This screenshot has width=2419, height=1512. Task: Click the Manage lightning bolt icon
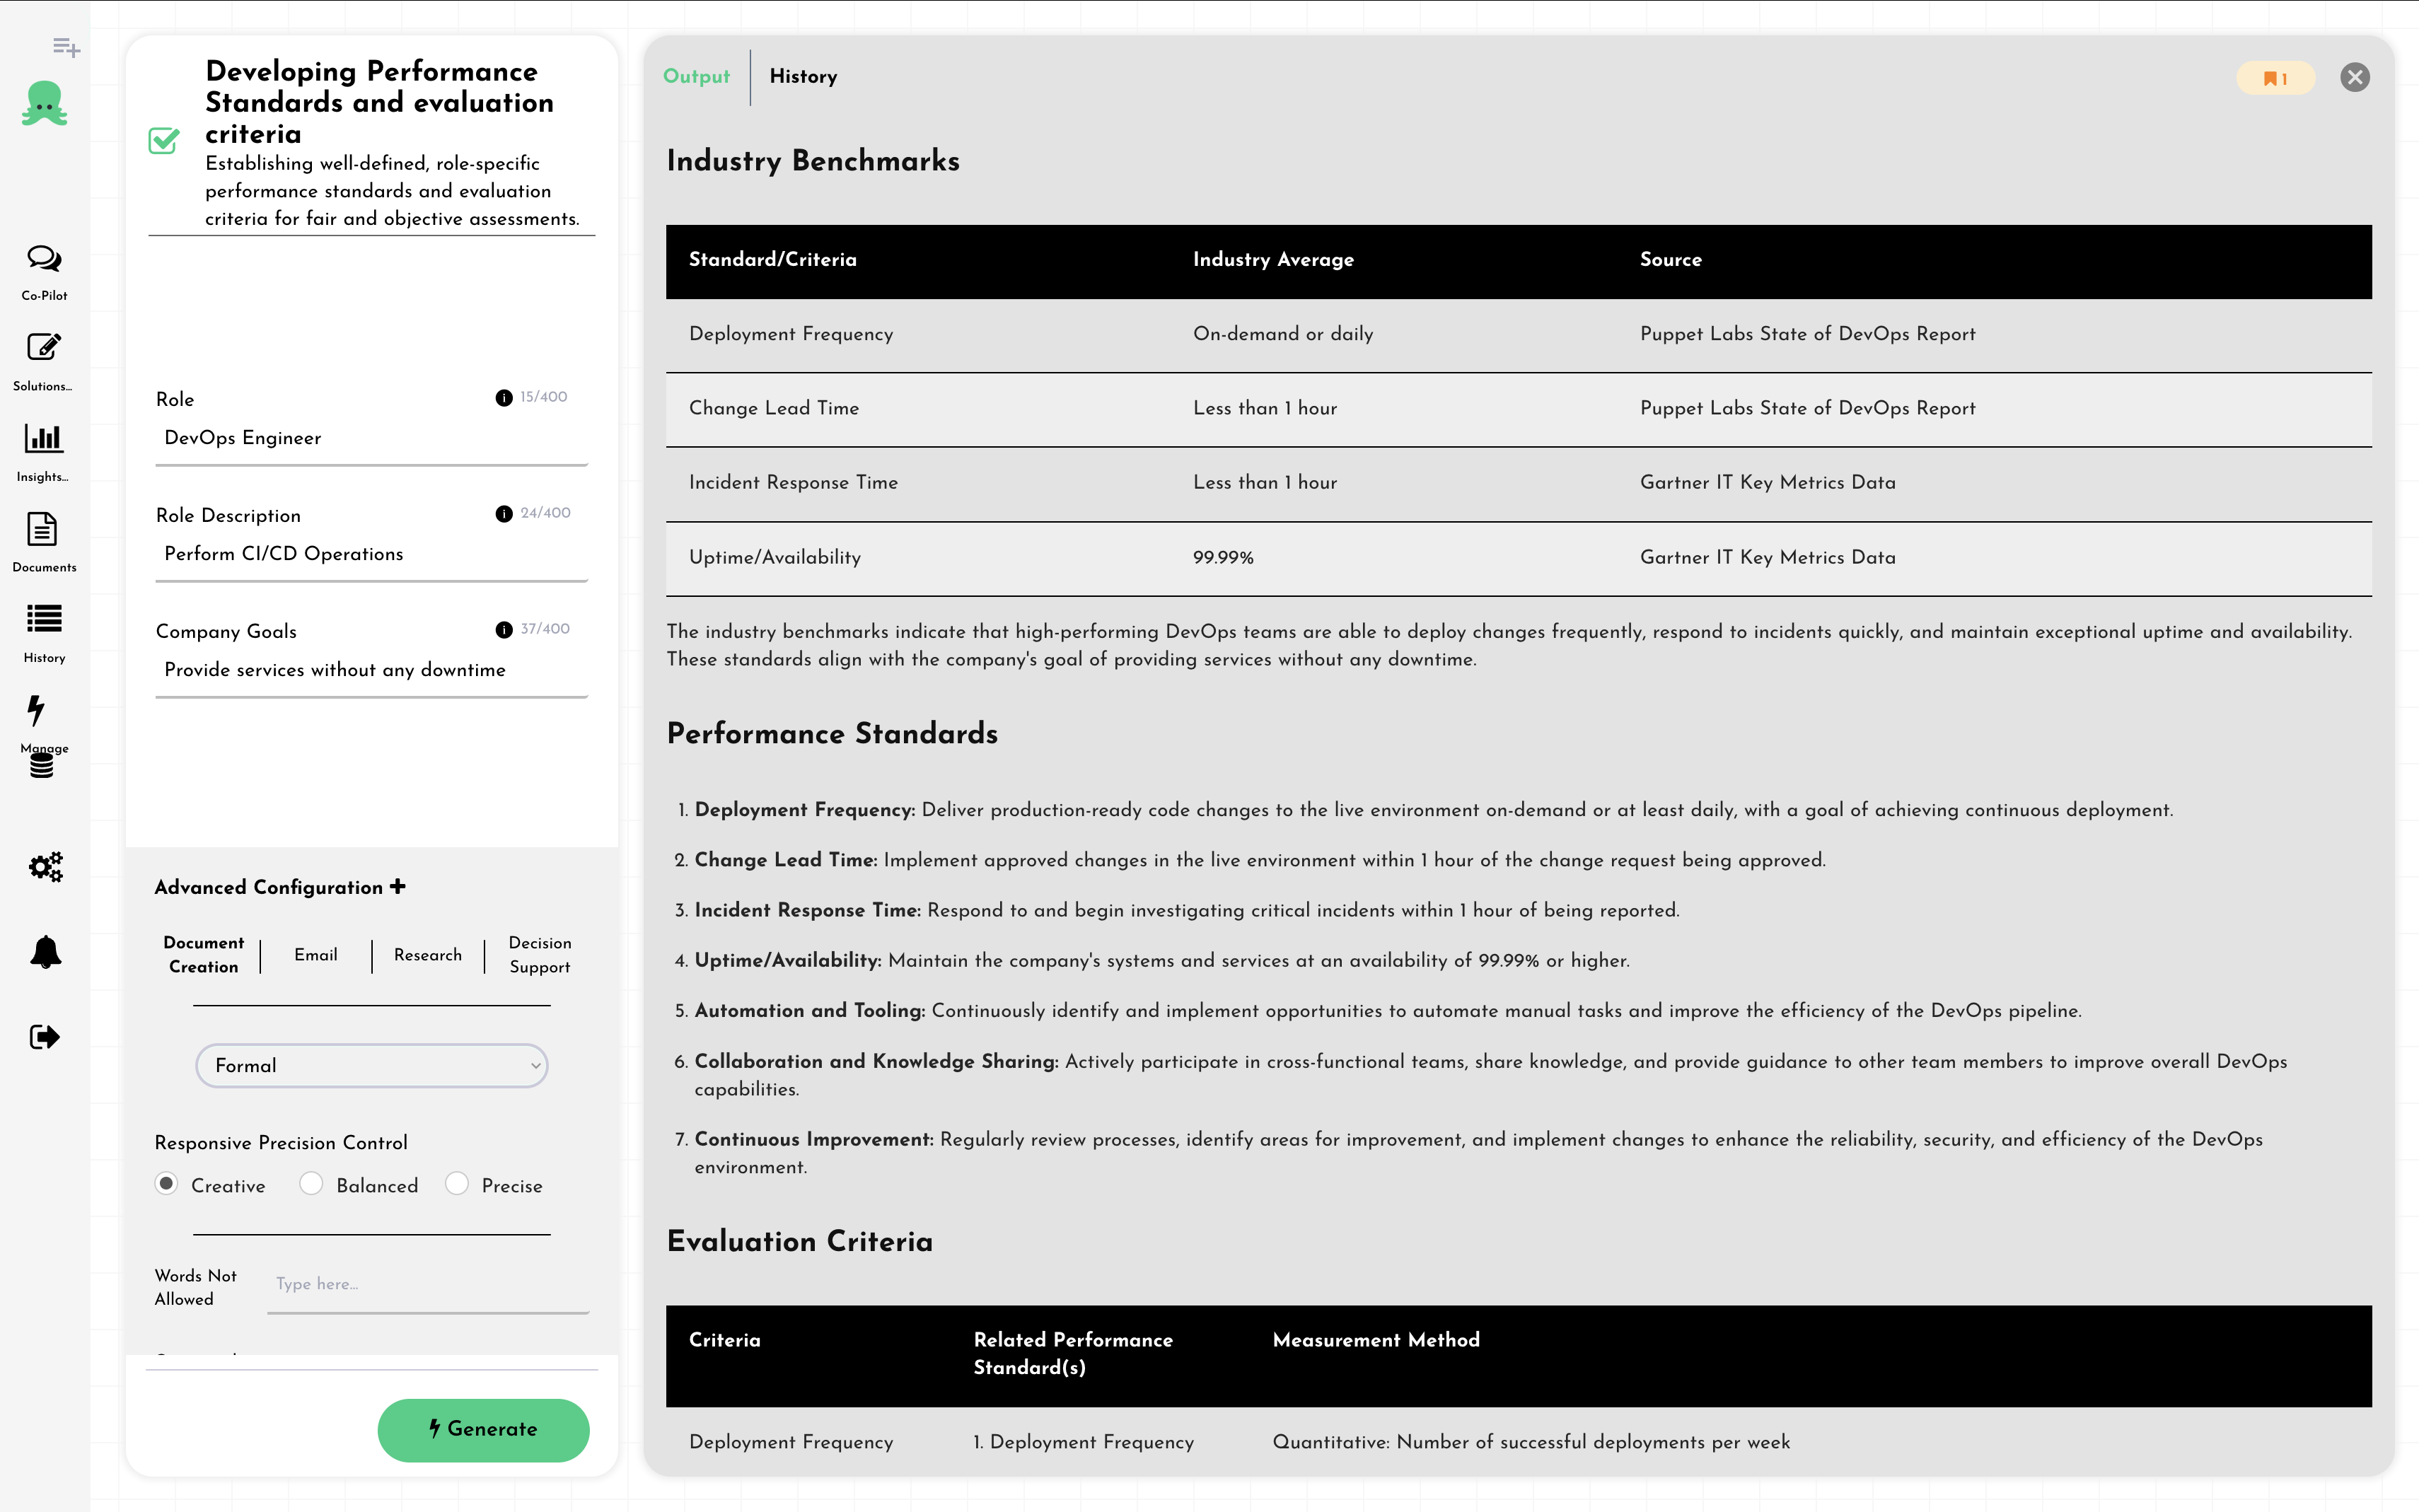point(37,711)
